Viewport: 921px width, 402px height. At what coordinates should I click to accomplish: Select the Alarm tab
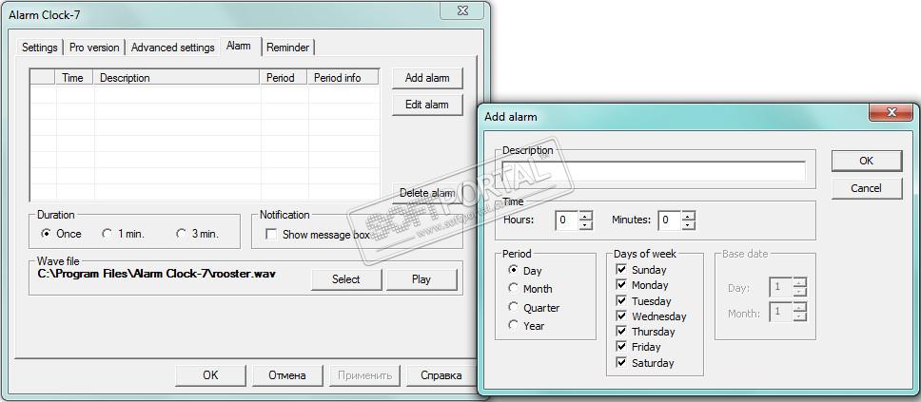point(239,46)
